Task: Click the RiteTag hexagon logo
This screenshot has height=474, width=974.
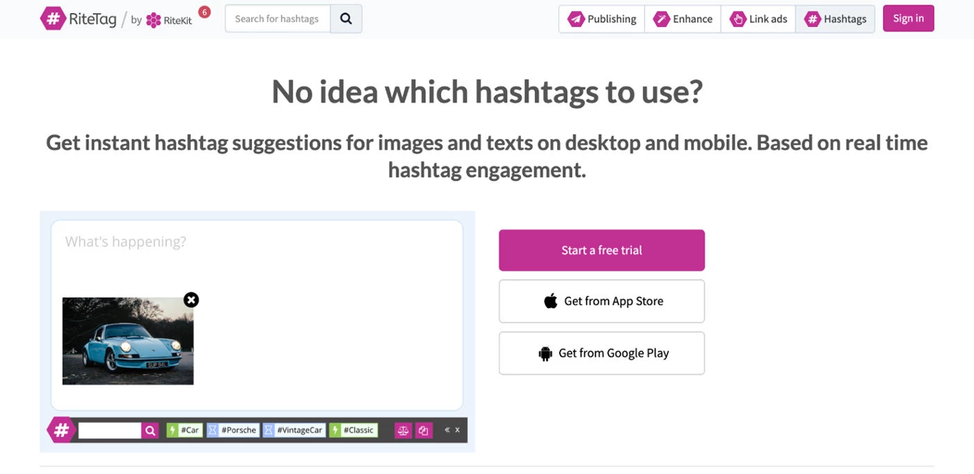Action: point(53,19)
